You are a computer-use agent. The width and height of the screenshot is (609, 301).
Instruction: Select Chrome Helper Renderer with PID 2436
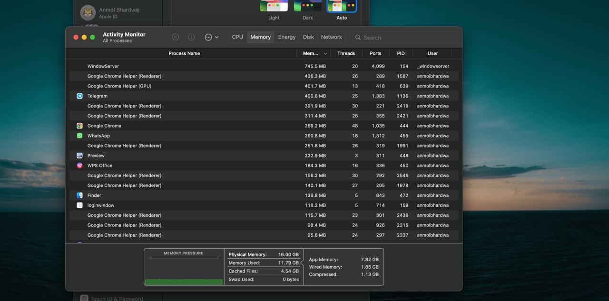pos(264,215)
